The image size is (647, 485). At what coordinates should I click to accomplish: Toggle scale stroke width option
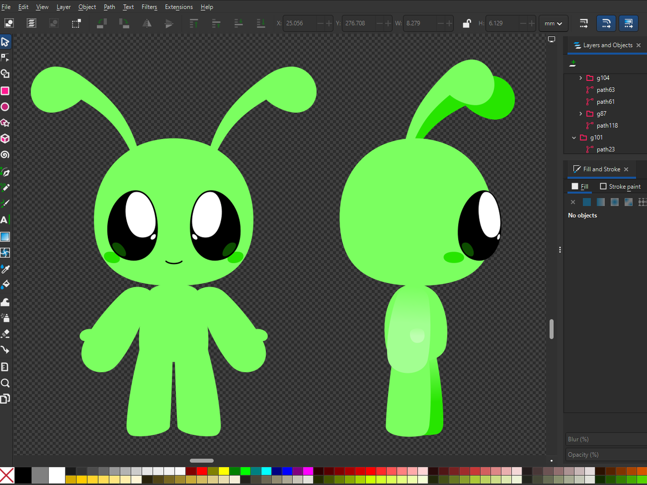coord(584,23)
